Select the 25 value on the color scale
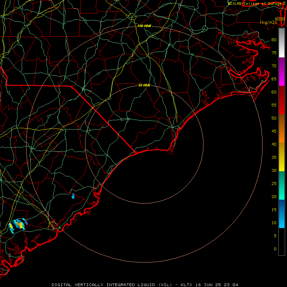287x287 pixels. click(x=274, y=184)
